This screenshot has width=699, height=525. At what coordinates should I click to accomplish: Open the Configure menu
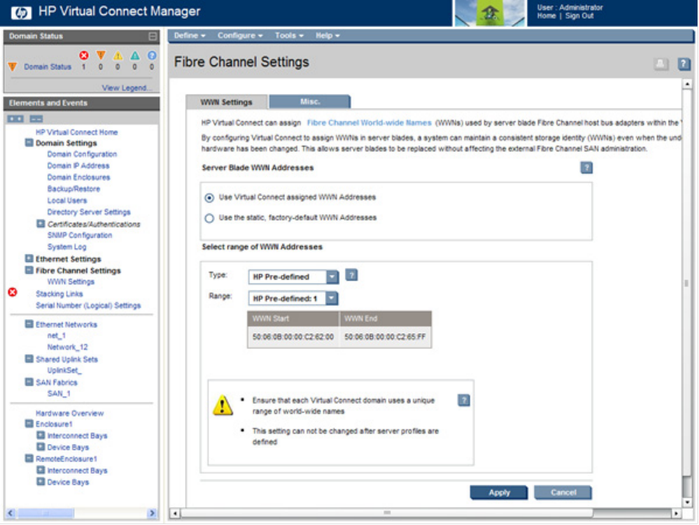click(x=239, y=36)
